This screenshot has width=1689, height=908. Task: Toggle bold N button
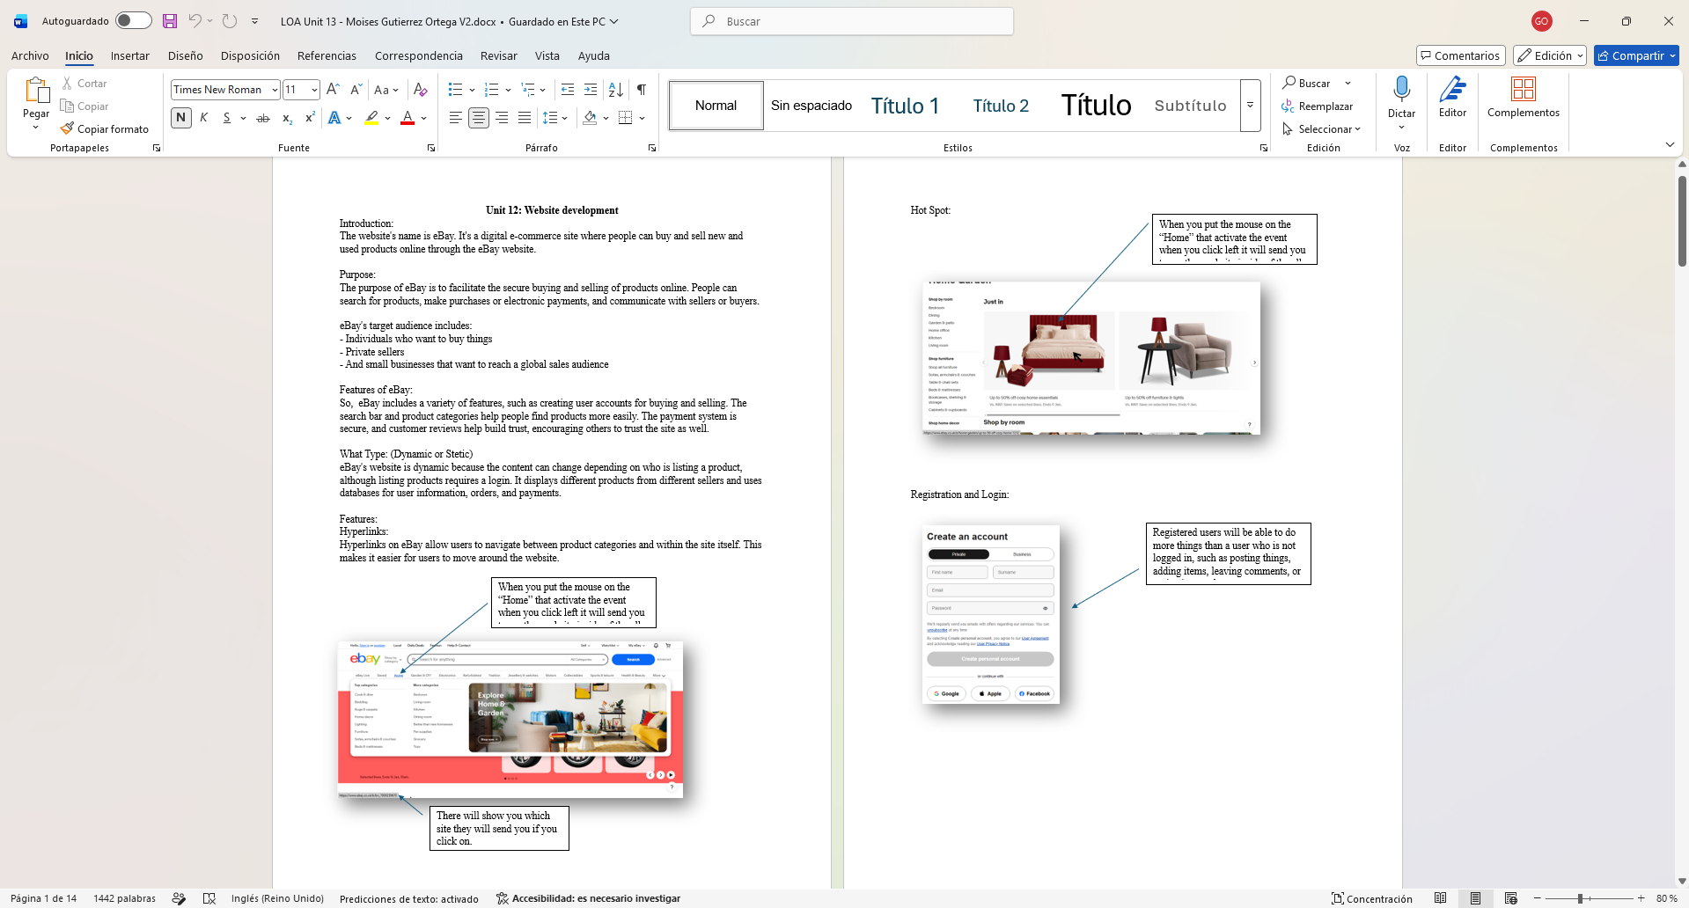click(x=181, y=118)
